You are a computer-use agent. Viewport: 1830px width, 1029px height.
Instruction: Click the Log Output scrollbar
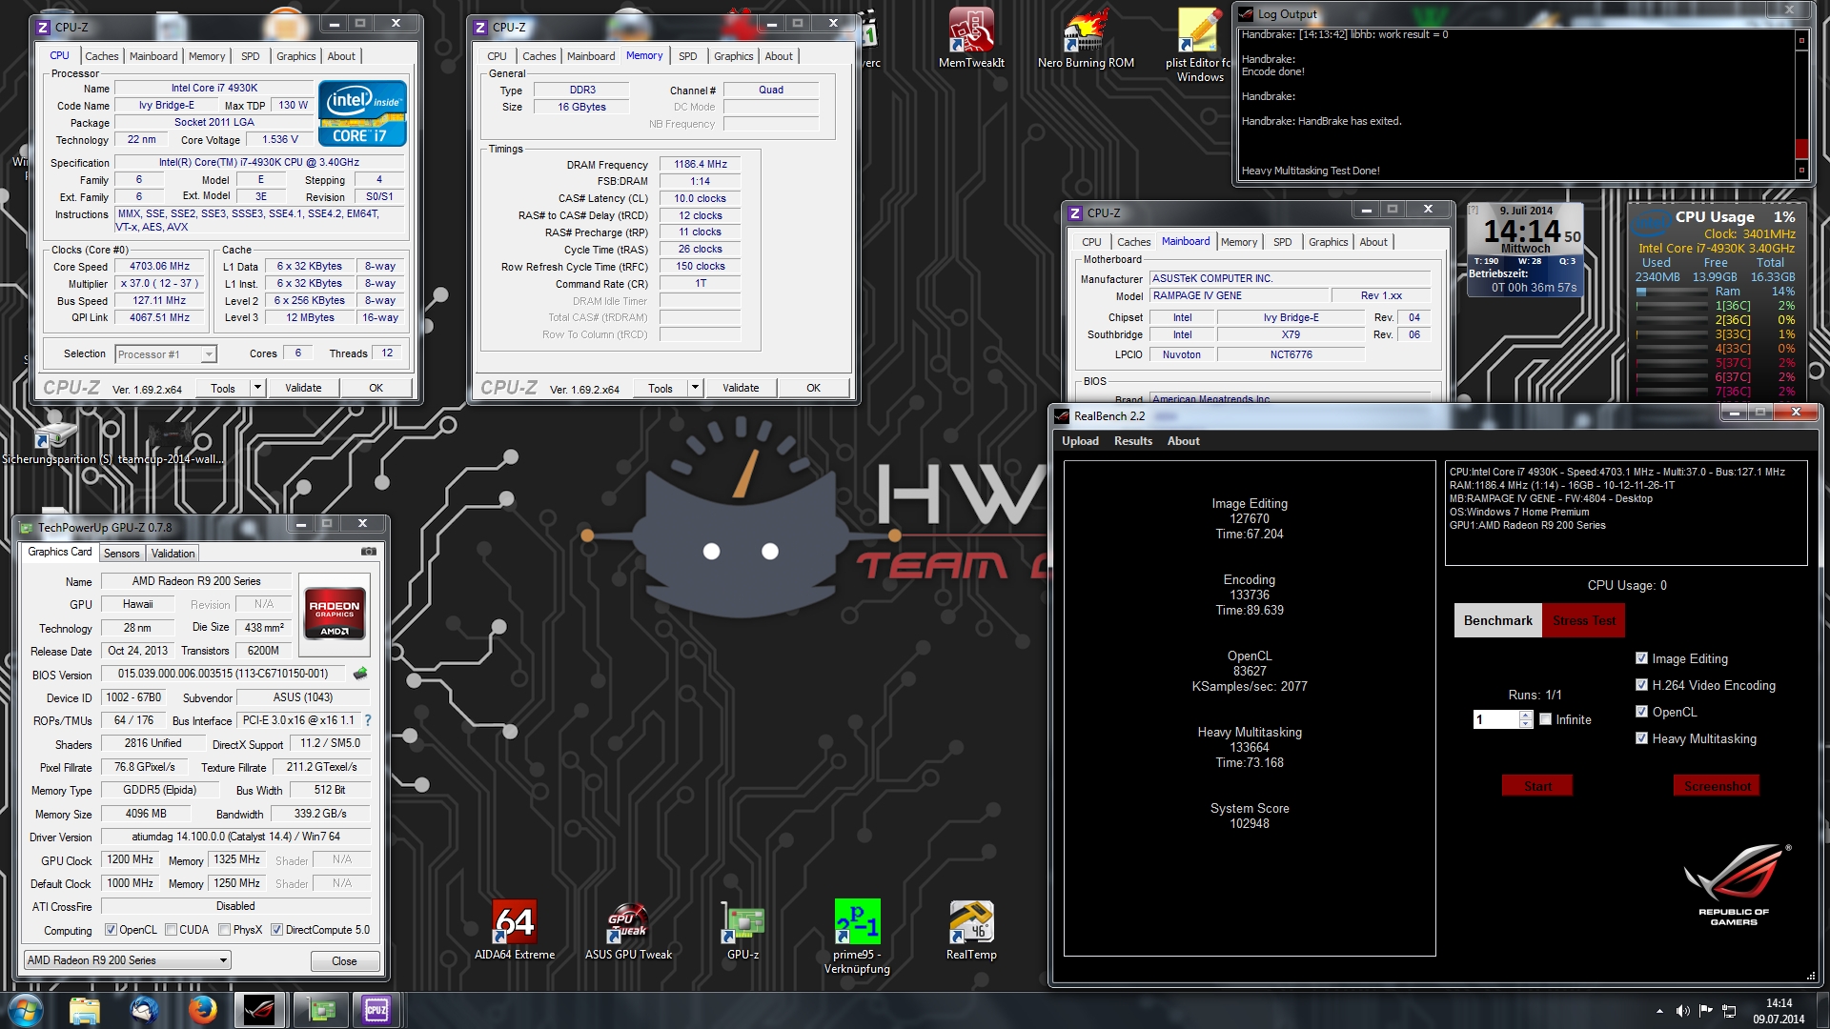[1800, 105]
